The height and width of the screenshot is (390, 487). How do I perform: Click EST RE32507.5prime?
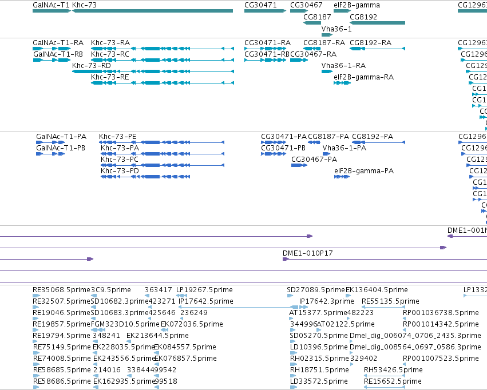36,307
